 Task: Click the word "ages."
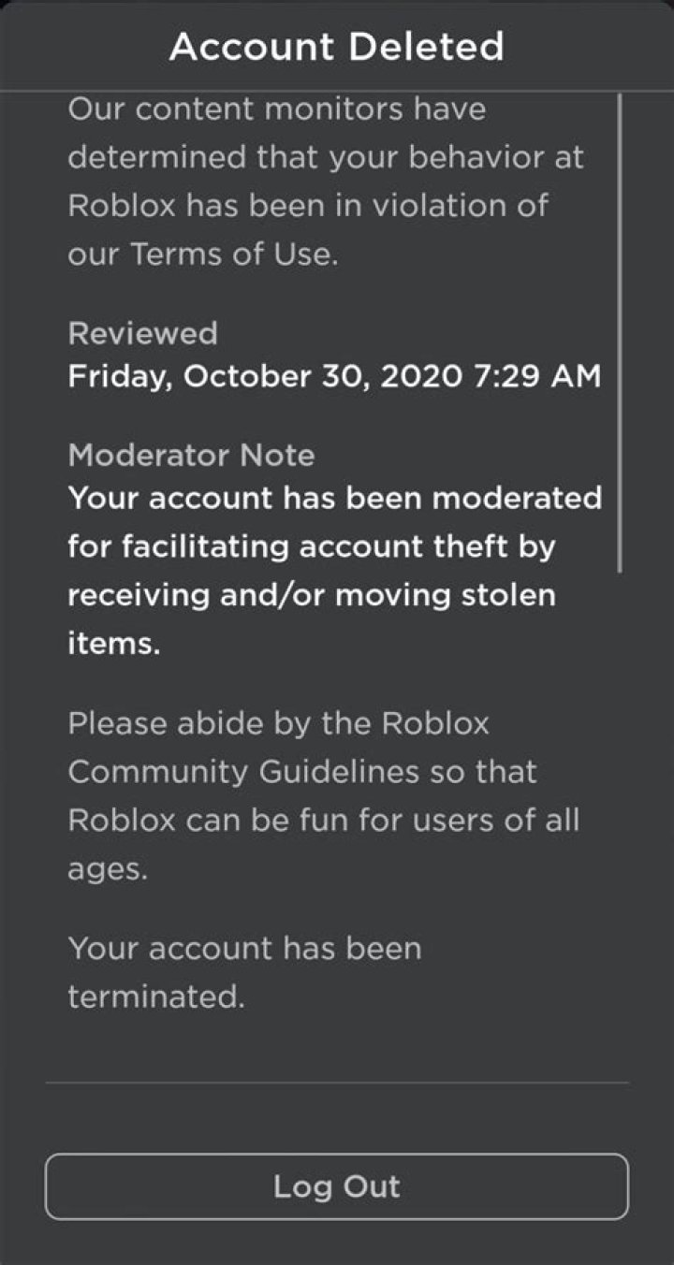pos(108,869)
